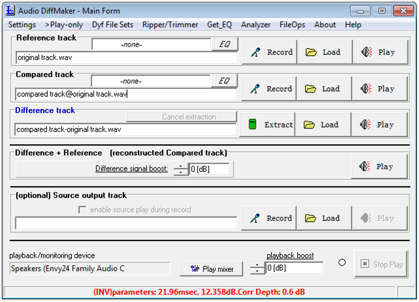419x302 pixels.
Task: Open the Play mixer
Action: (x=211, y=269)
